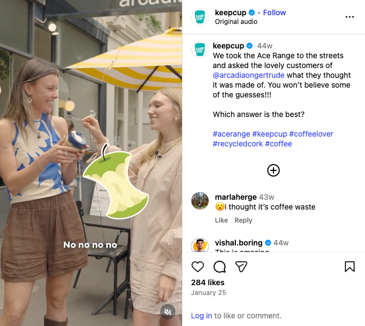Open comments with the speech bubble icon
This screenshot has width=365, height=326.
(220, 266)
